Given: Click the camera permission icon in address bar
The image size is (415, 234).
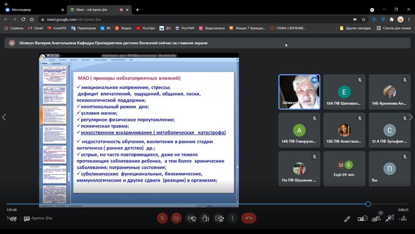Looking at the screenshot, I should pos(355,19).
